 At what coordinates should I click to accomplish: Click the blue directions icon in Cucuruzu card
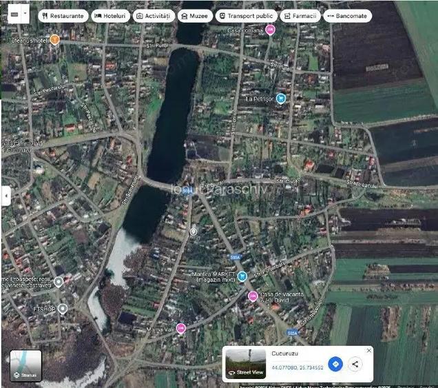tap(335, 364)
